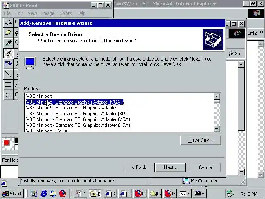The image size is (265, 199).
Task: Click the inner Internet Explorer scrollbar up arrow
Action: 241,64
